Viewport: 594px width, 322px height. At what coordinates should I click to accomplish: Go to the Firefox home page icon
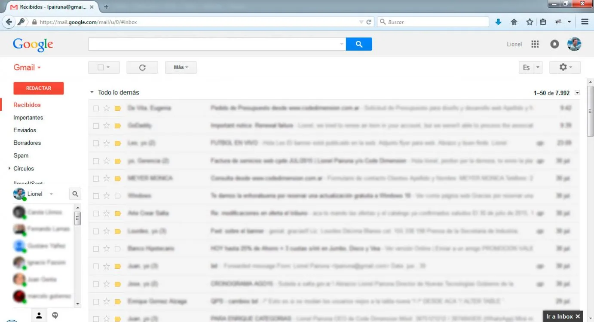point(514,22)
